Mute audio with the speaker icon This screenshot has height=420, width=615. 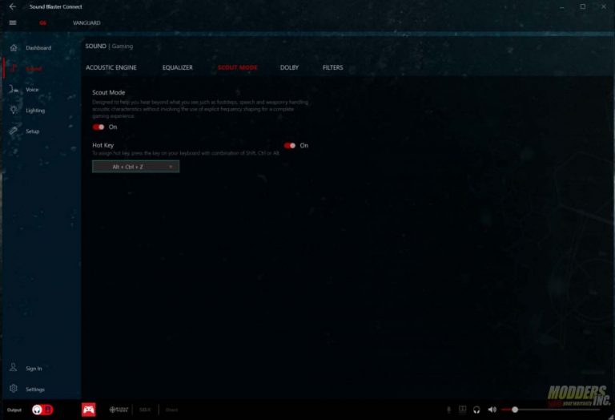(492, 410)
